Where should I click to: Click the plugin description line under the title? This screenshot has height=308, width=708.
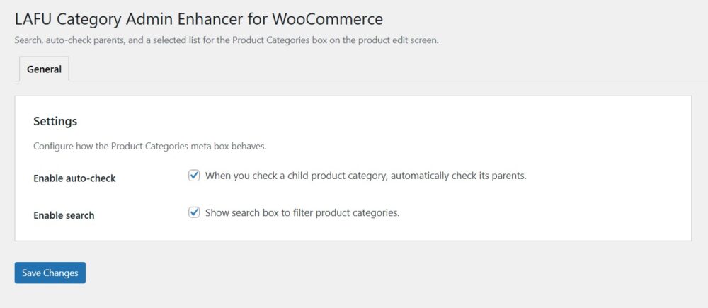click(x=227, y=40)
